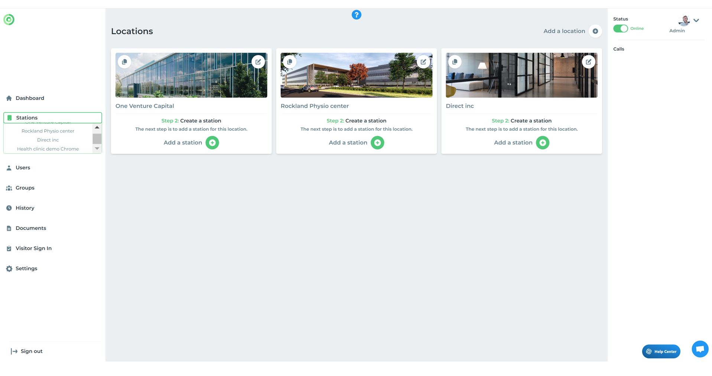
Task: Copy the One Venture Capital location
Action: click(x=124, y=62)
